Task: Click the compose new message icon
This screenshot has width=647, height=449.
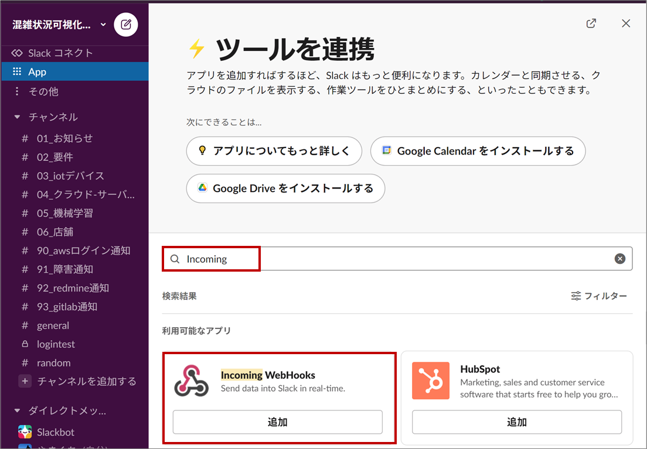Action: pyautogui.click(x=126, y=25)
